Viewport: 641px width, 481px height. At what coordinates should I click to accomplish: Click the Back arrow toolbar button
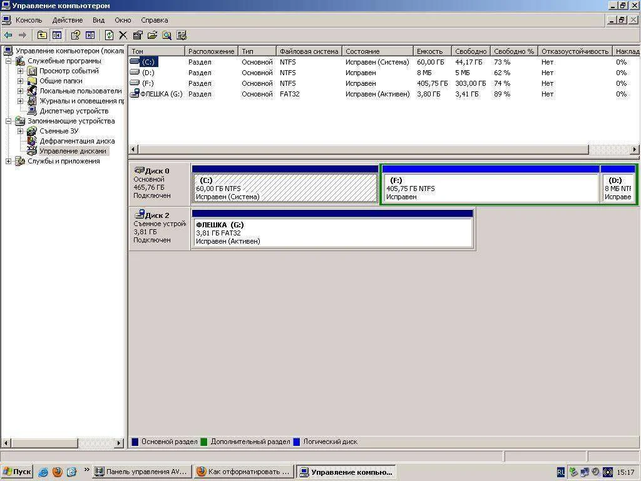coord(8,35)
